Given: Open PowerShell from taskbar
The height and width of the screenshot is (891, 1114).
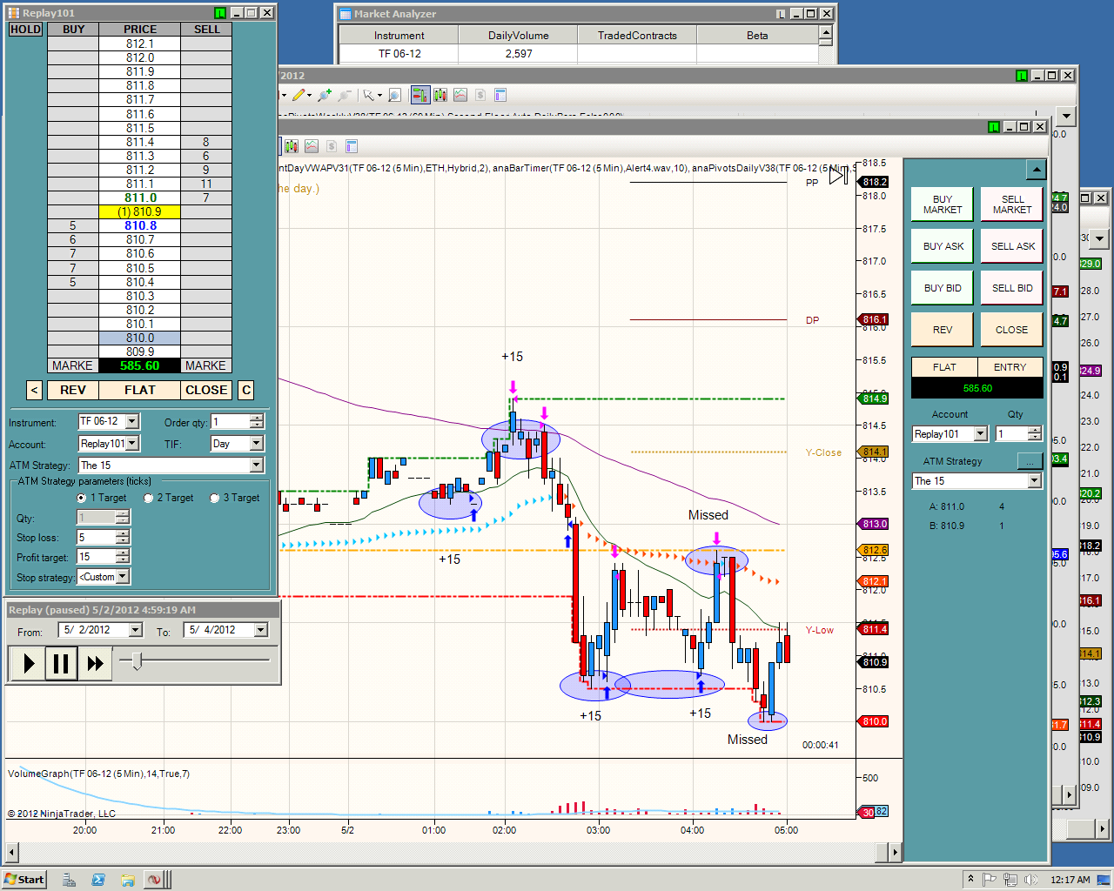Looking at the screenshot, I should (98, 880).
